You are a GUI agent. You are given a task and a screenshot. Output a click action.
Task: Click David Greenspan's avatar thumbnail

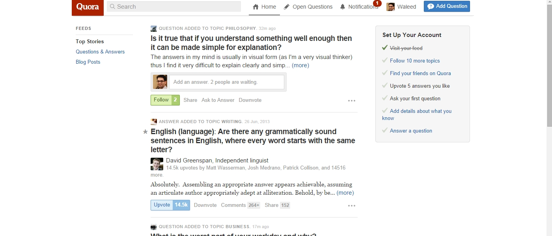[x=157, y=164]
